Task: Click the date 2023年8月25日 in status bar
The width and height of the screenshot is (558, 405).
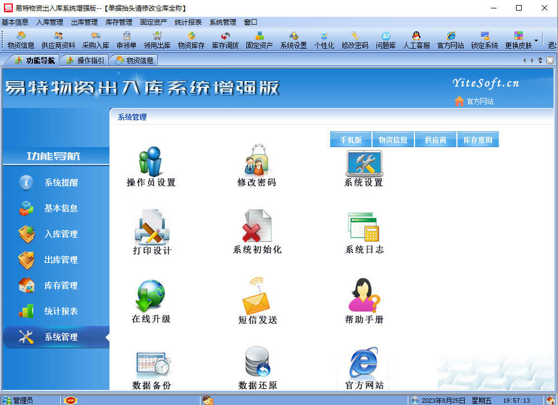Action: (x=443, y=401)
